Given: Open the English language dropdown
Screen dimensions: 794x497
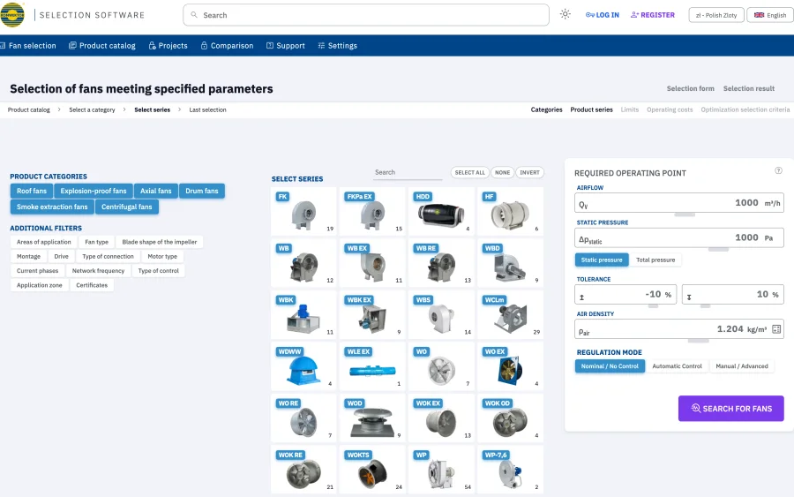Looking at the screenshot, I should pos(770,15).
